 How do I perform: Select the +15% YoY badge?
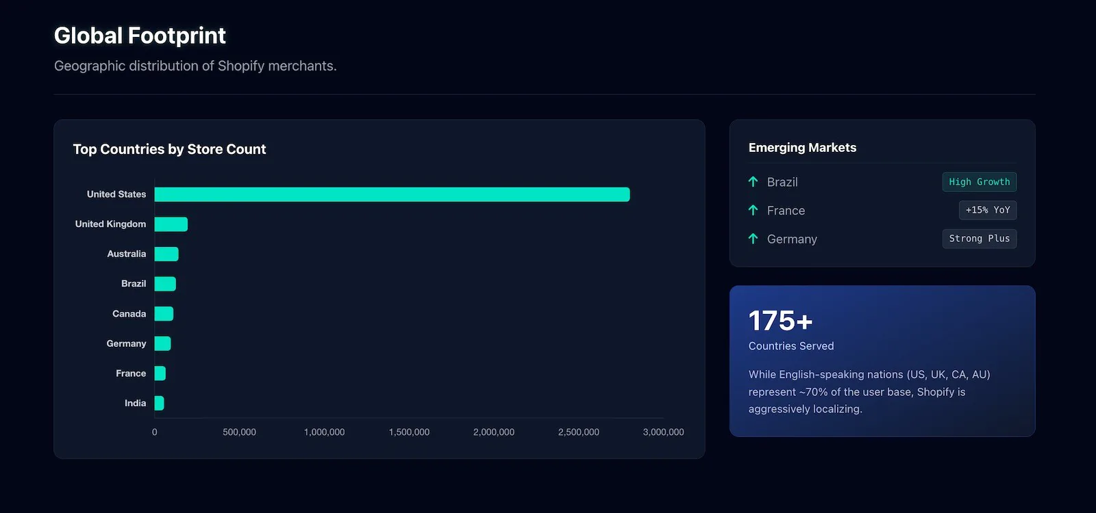coord(988,210)
